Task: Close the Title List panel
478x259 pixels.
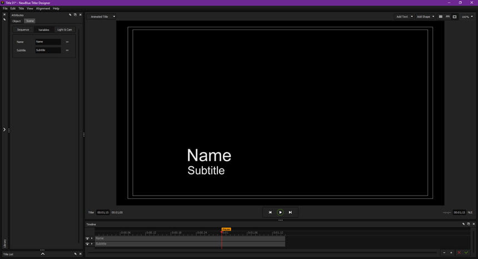Action: coord(81,254)
